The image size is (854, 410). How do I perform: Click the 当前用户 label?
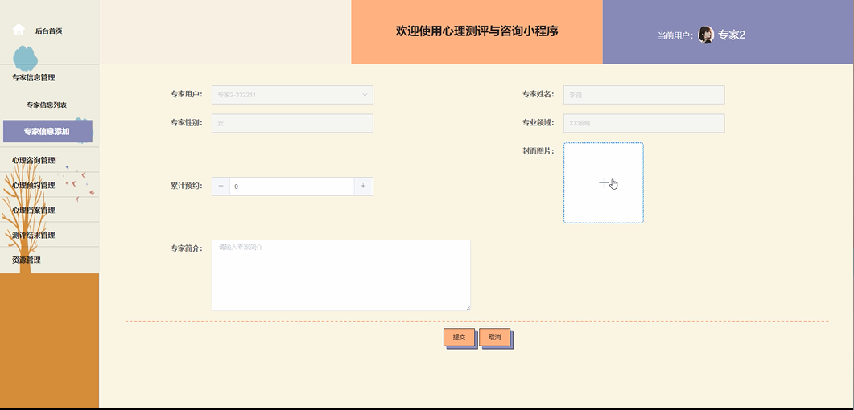pos(675,36)
